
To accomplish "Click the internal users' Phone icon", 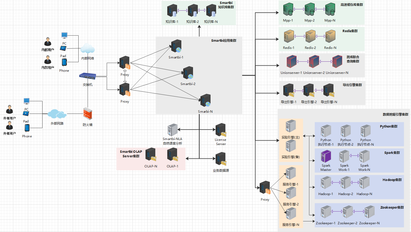I will 64,62.
